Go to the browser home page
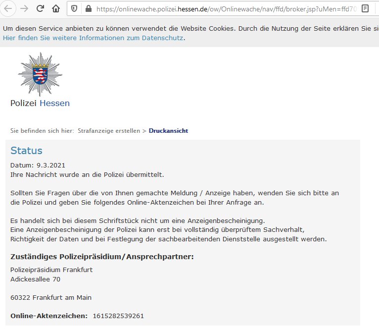The width and height of the screenshot is (379, 331). click(56, 8)
